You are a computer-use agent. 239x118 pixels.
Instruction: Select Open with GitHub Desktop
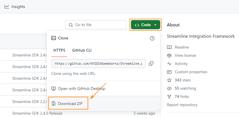[x=81, y=88]
